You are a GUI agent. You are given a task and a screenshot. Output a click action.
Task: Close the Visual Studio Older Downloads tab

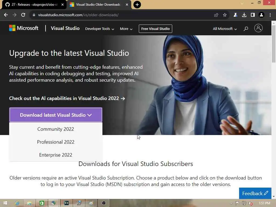127,5
